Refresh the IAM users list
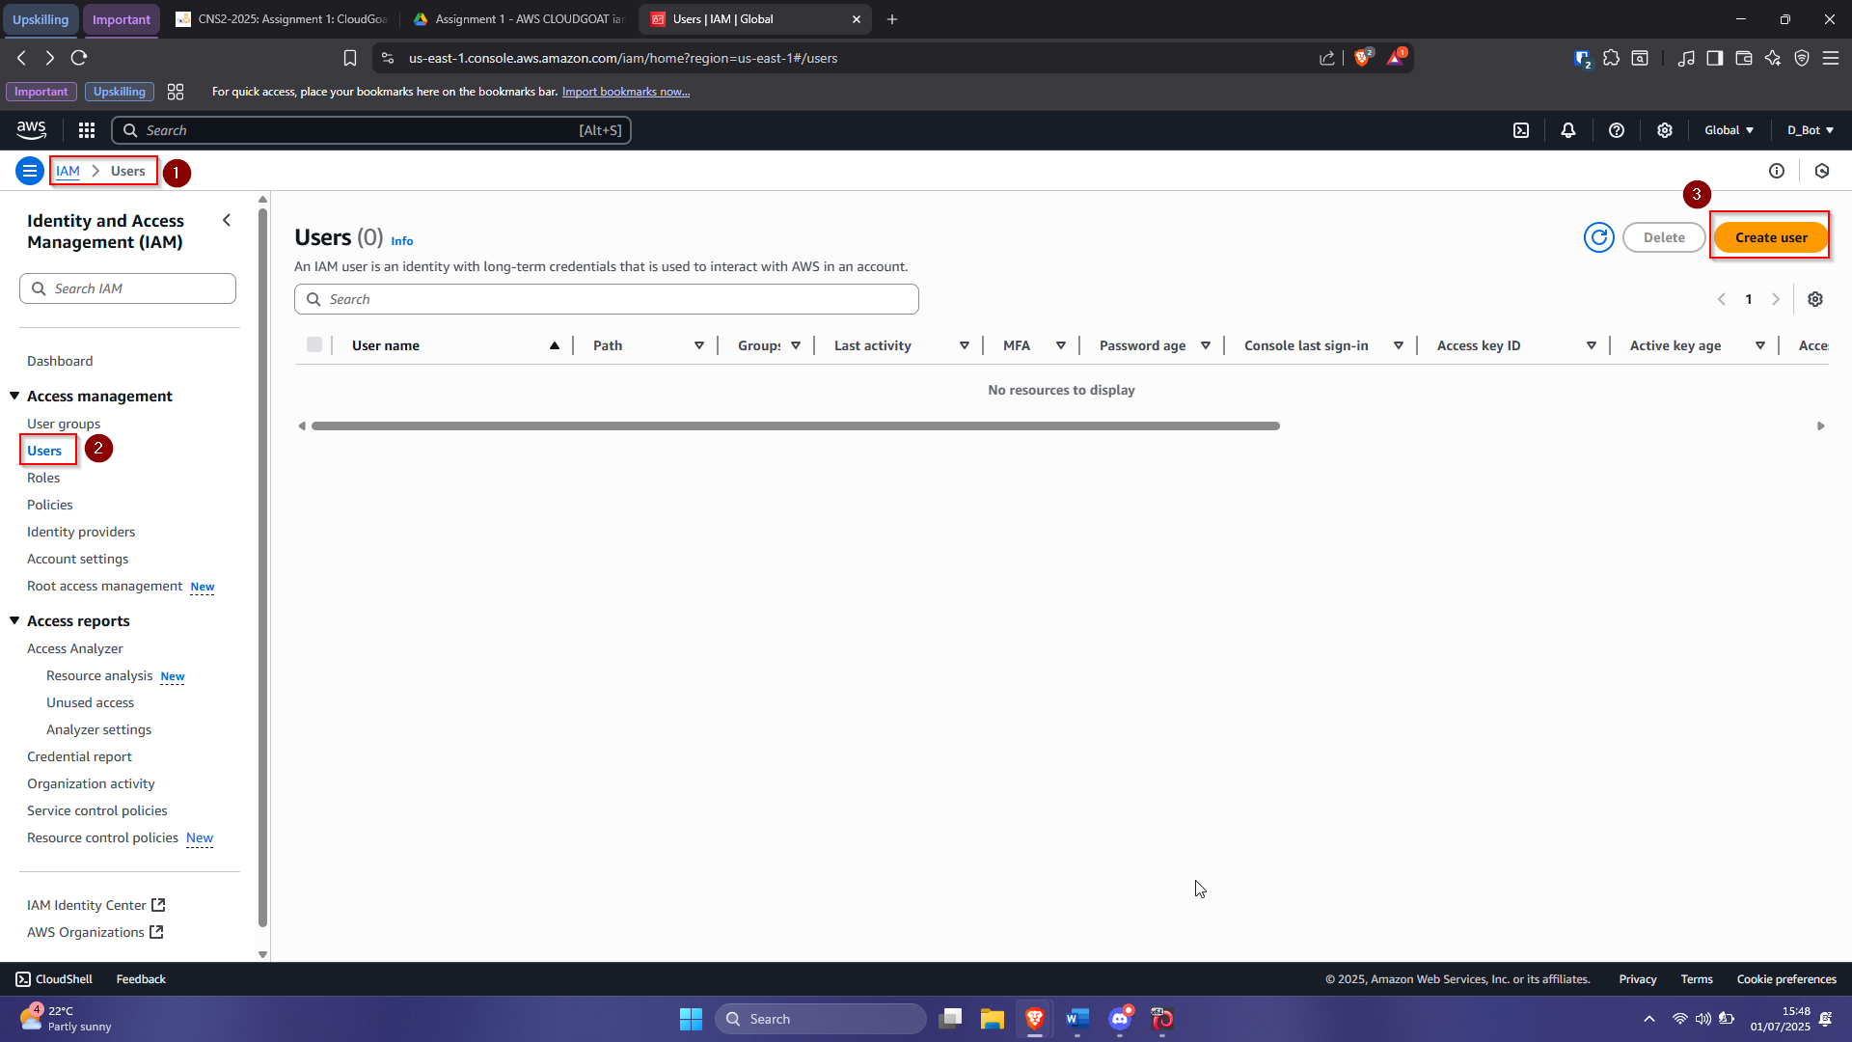The width and height of the screenshot is (1852, 1042). pos(1598,237)
